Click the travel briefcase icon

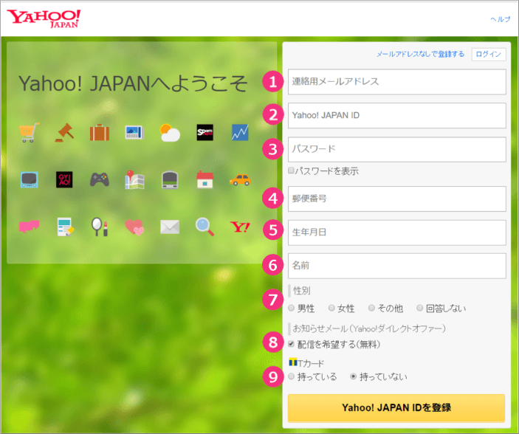tap(100, 132)
